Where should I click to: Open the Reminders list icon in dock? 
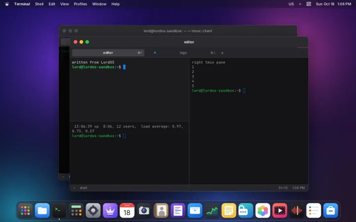tap(313, 211)
